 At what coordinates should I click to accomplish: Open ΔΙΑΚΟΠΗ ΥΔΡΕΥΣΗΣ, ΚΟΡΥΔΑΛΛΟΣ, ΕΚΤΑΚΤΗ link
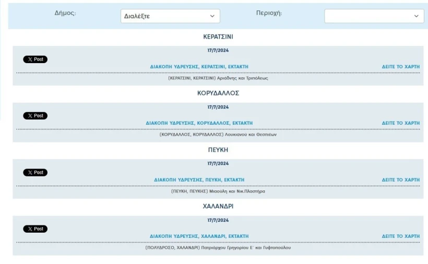[199, 123]
